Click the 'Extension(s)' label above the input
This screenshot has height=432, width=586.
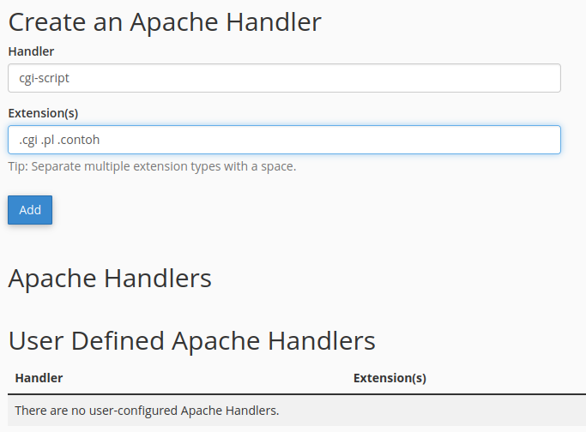pos(43,113)
